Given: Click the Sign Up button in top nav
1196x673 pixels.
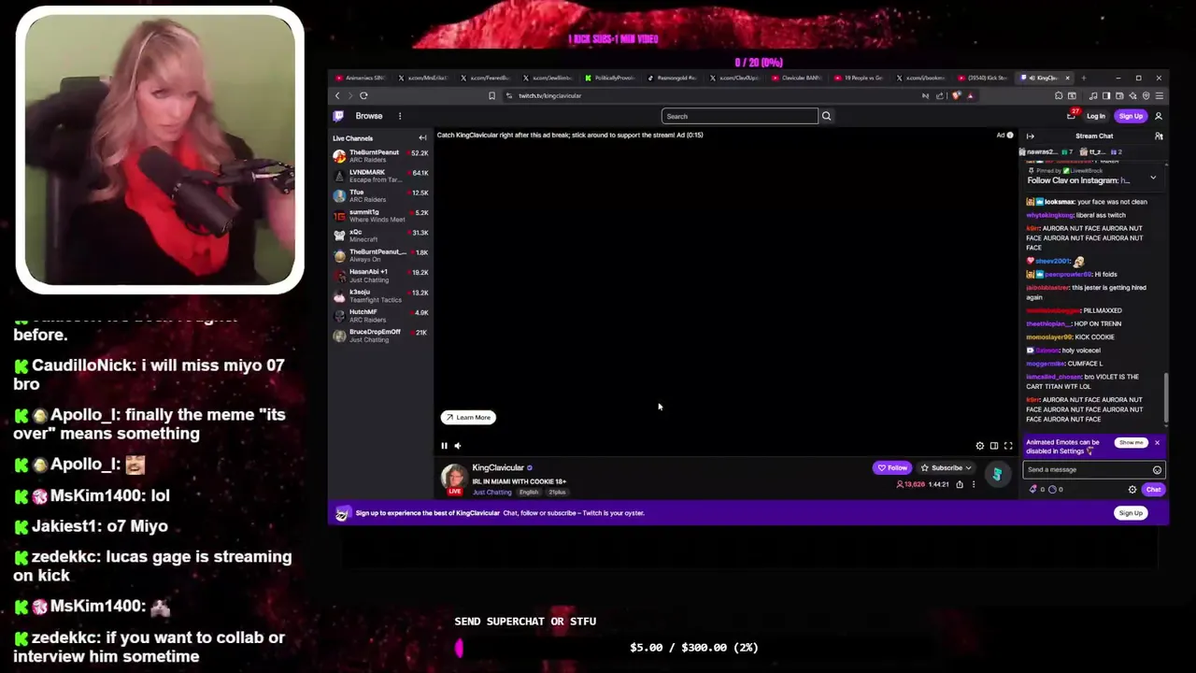Looking at the screenshot, I should pos(1131,116).
